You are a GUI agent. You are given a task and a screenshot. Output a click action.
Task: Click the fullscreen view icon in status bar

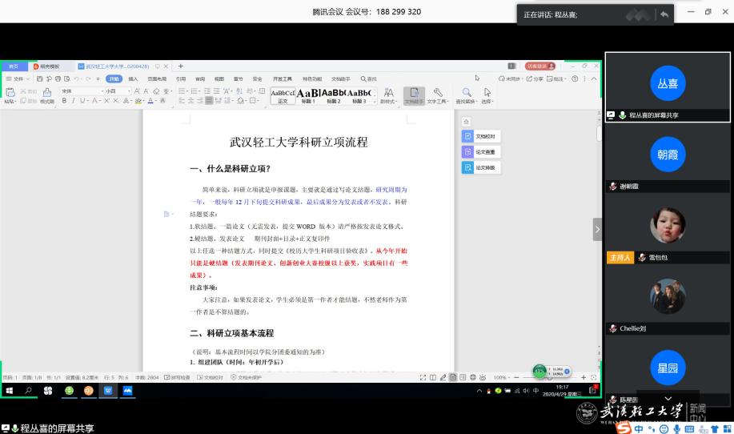coord(423,377)
